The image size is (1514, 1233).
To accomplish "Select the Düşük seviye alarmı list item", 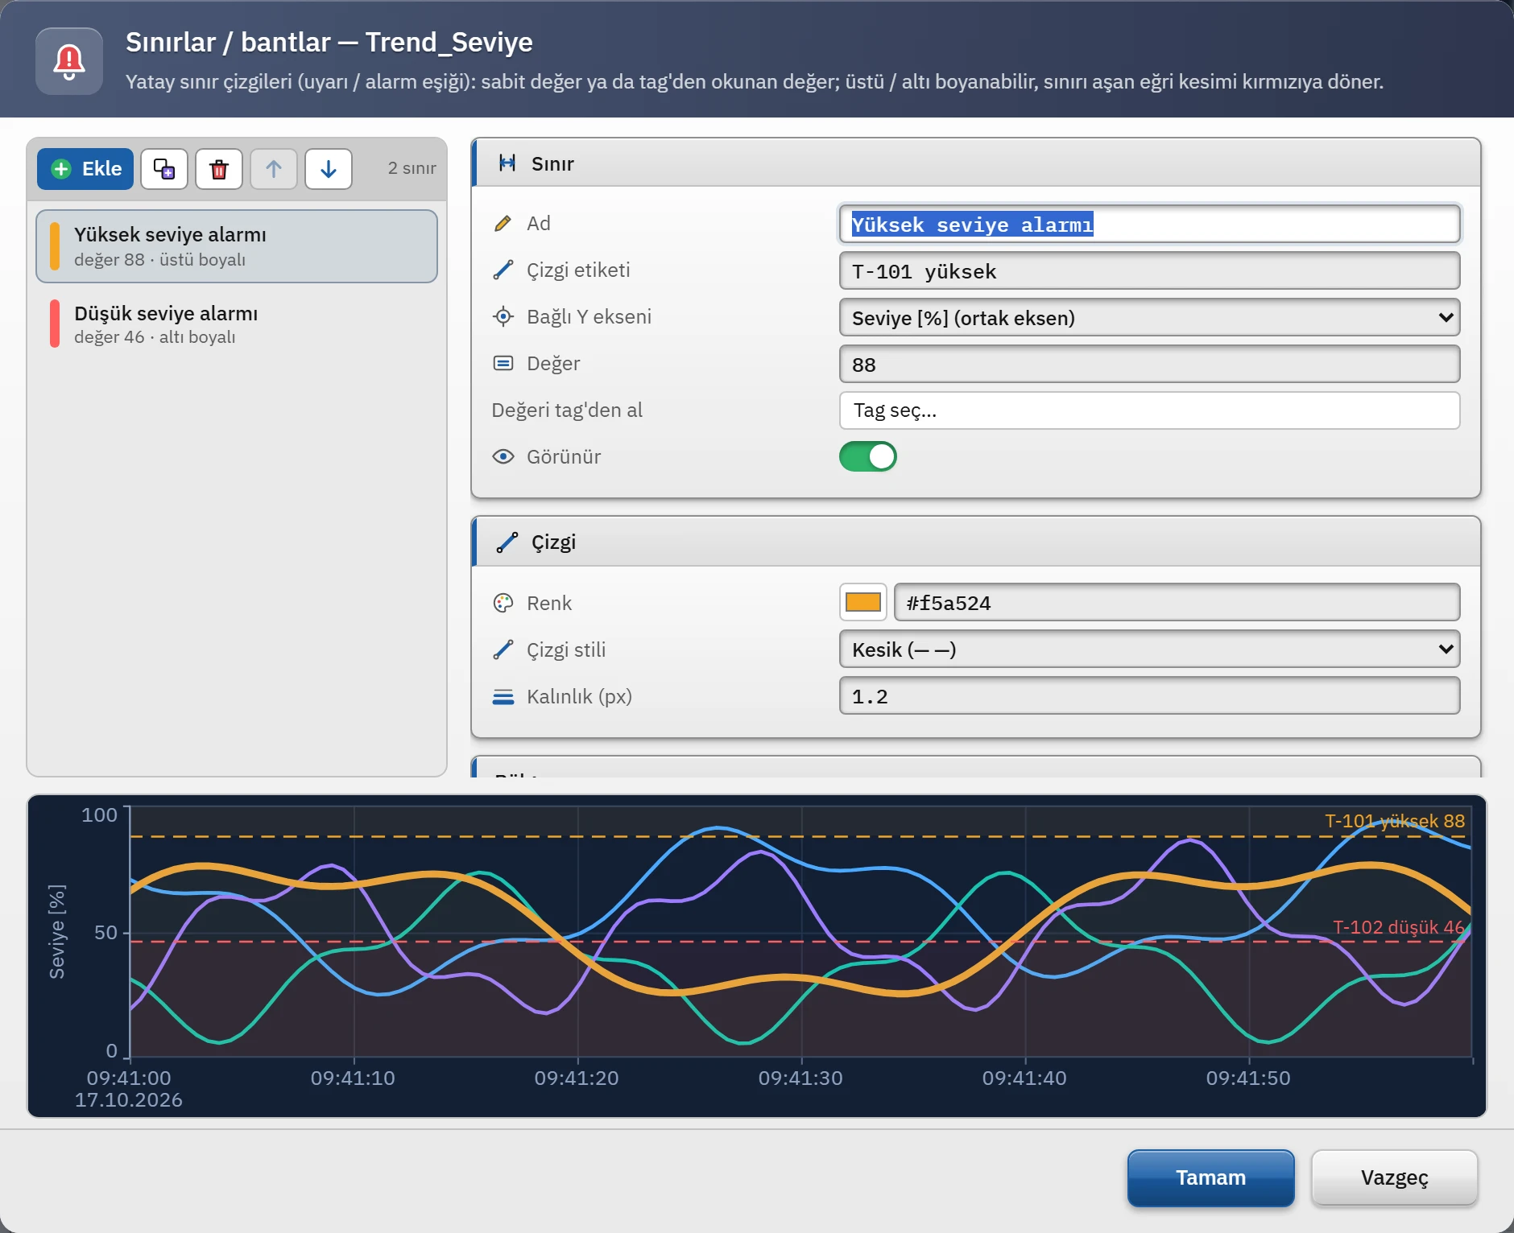I will [237, 324].
